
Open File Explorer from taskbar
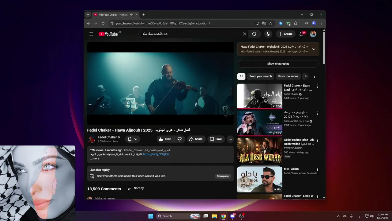(x=215, y=216)
